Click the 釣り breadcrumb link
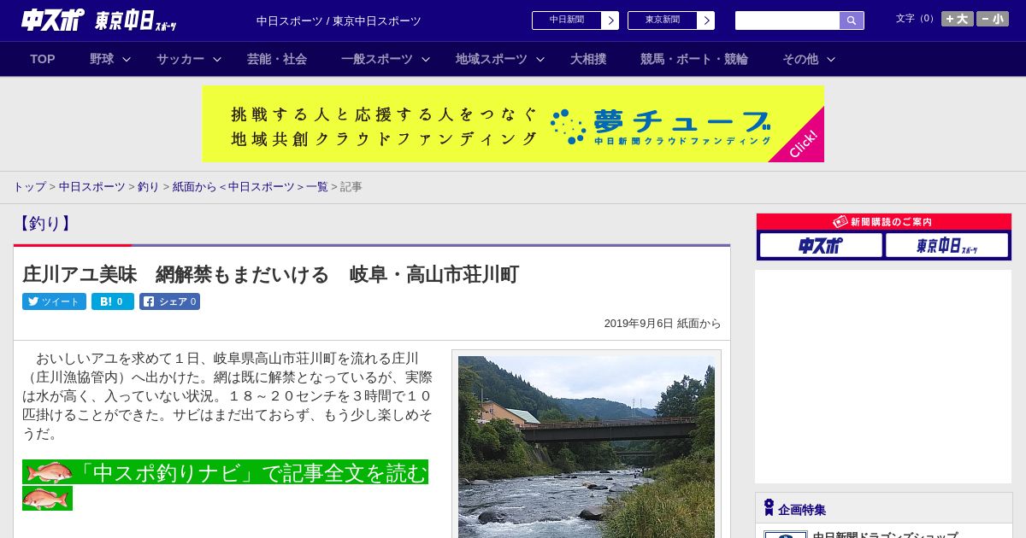Viewport: 1026px width, 538px height. (x=149, y=187)
